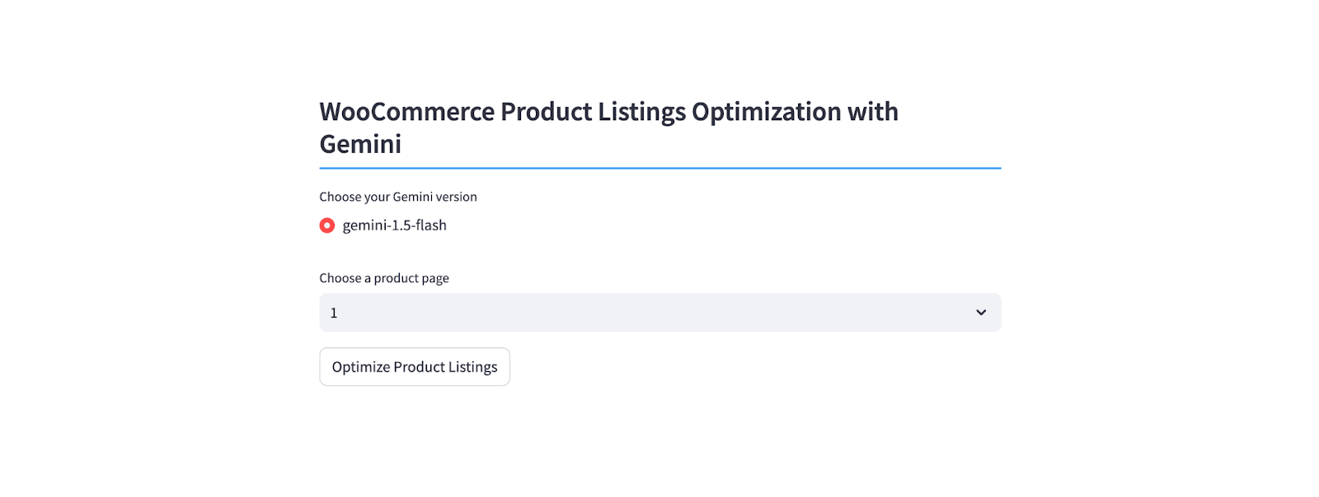Click the gemini-1.5-flash option label

click(394, 225)
